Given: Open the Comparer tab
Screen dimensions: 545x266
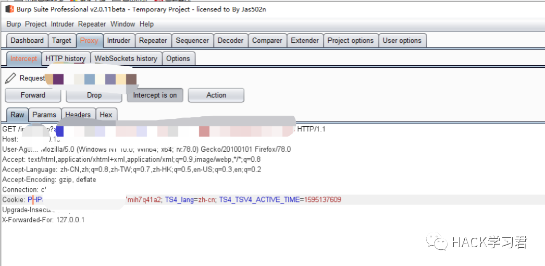Looking at the screenshot, I should pos(267,40).
